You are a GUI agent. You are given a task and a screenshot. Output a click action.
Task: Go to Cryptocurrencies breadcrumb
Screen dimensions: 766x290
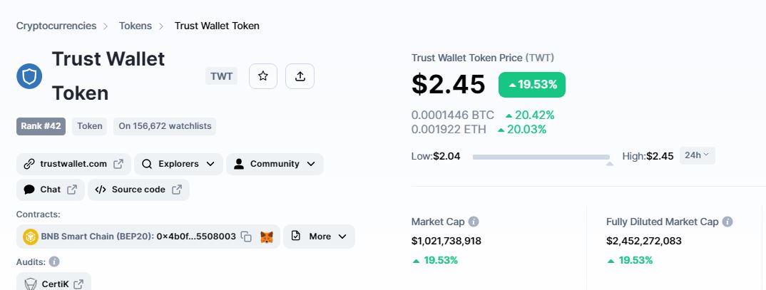[x=56, y=26]
